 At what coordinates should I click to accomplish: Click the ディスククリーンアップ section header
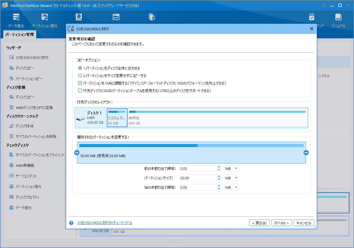pyautogui.click(x=22, y=116)
